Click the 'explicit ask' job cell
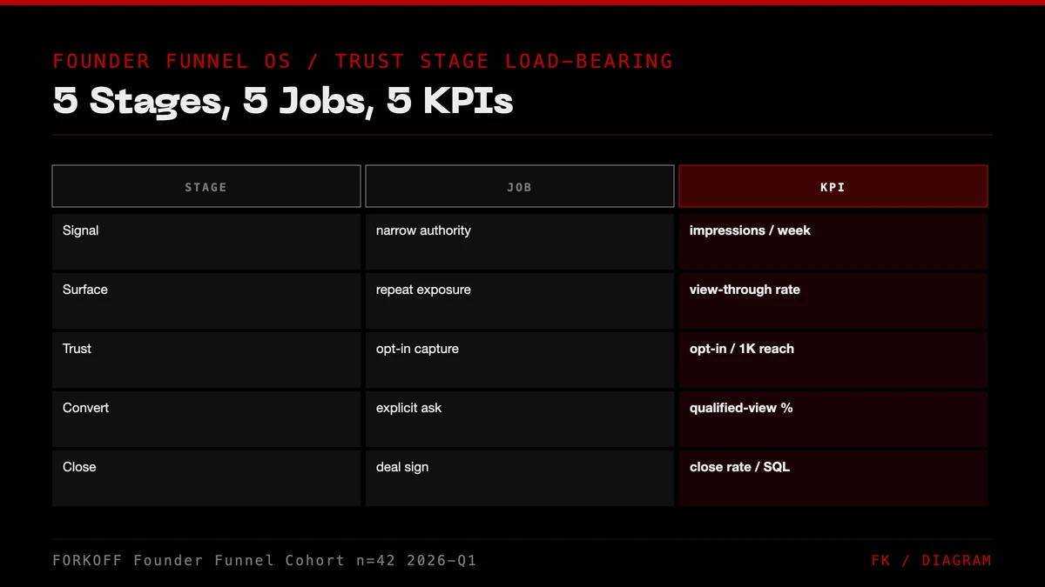This screenshot has height=587, width=1045. (520, 419)
